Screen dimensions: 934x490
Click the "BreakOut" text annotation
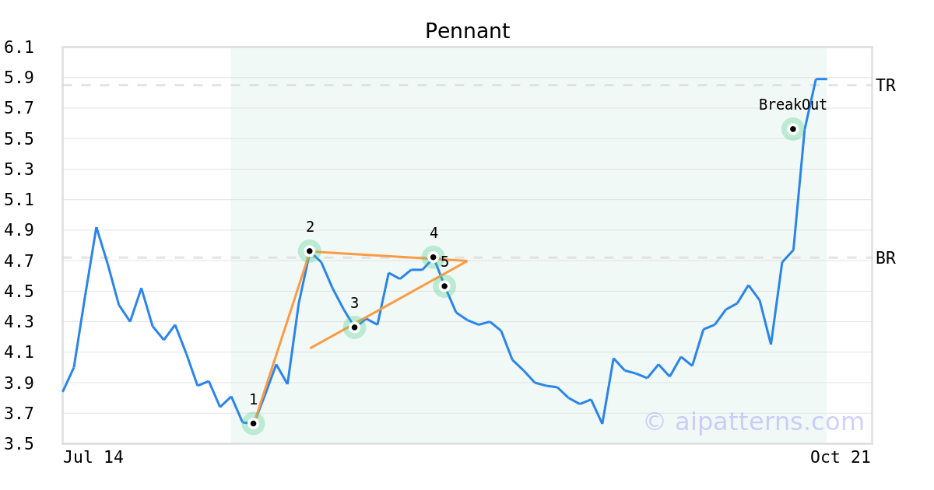click(792, 105)
